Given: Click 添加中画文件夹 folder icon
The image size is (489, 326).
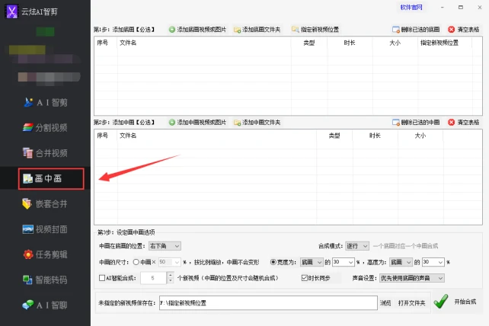Looking at the screenshot, I should point(238,123).
